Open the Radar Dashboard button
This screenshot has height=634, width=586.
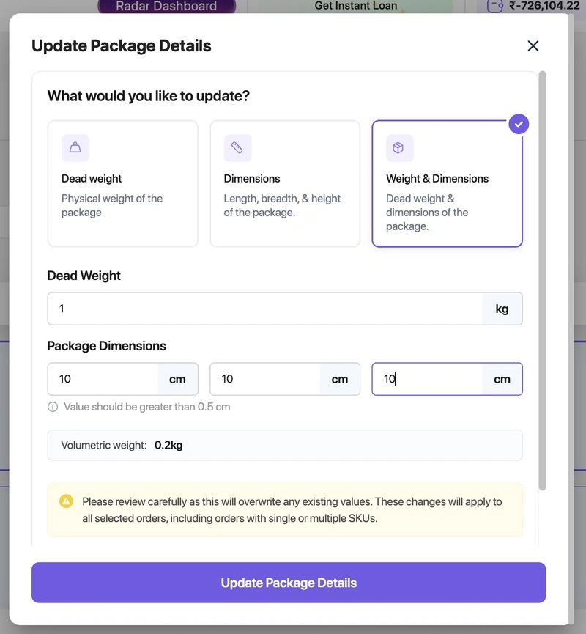(x=166, y=6)
